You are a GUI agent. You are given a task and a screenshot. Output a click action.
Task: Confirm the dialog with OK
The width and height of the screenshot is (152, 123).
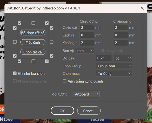62,111
